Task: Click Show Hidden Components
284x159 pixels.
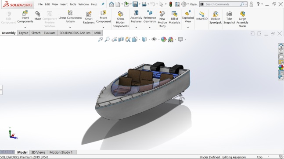Action: coord(121,14)
